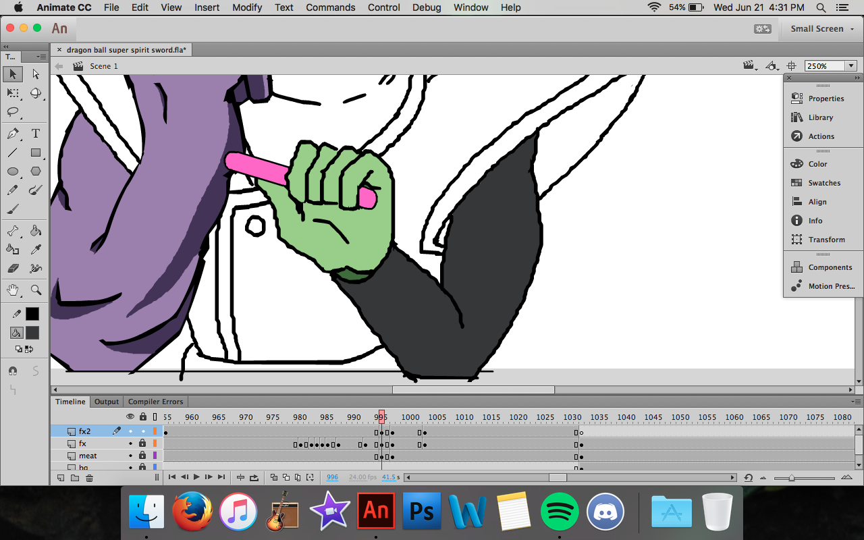Play the animation from the timeline

(196, 477)
